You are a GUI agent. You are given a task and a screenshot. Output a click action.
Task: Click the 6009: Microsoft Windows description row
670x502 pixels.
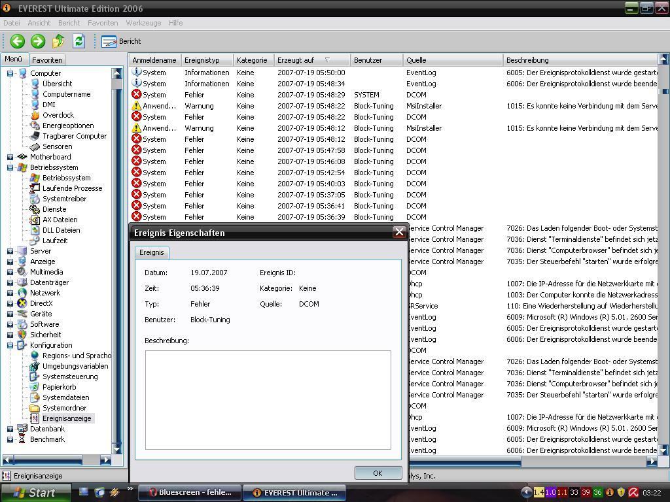582,317
